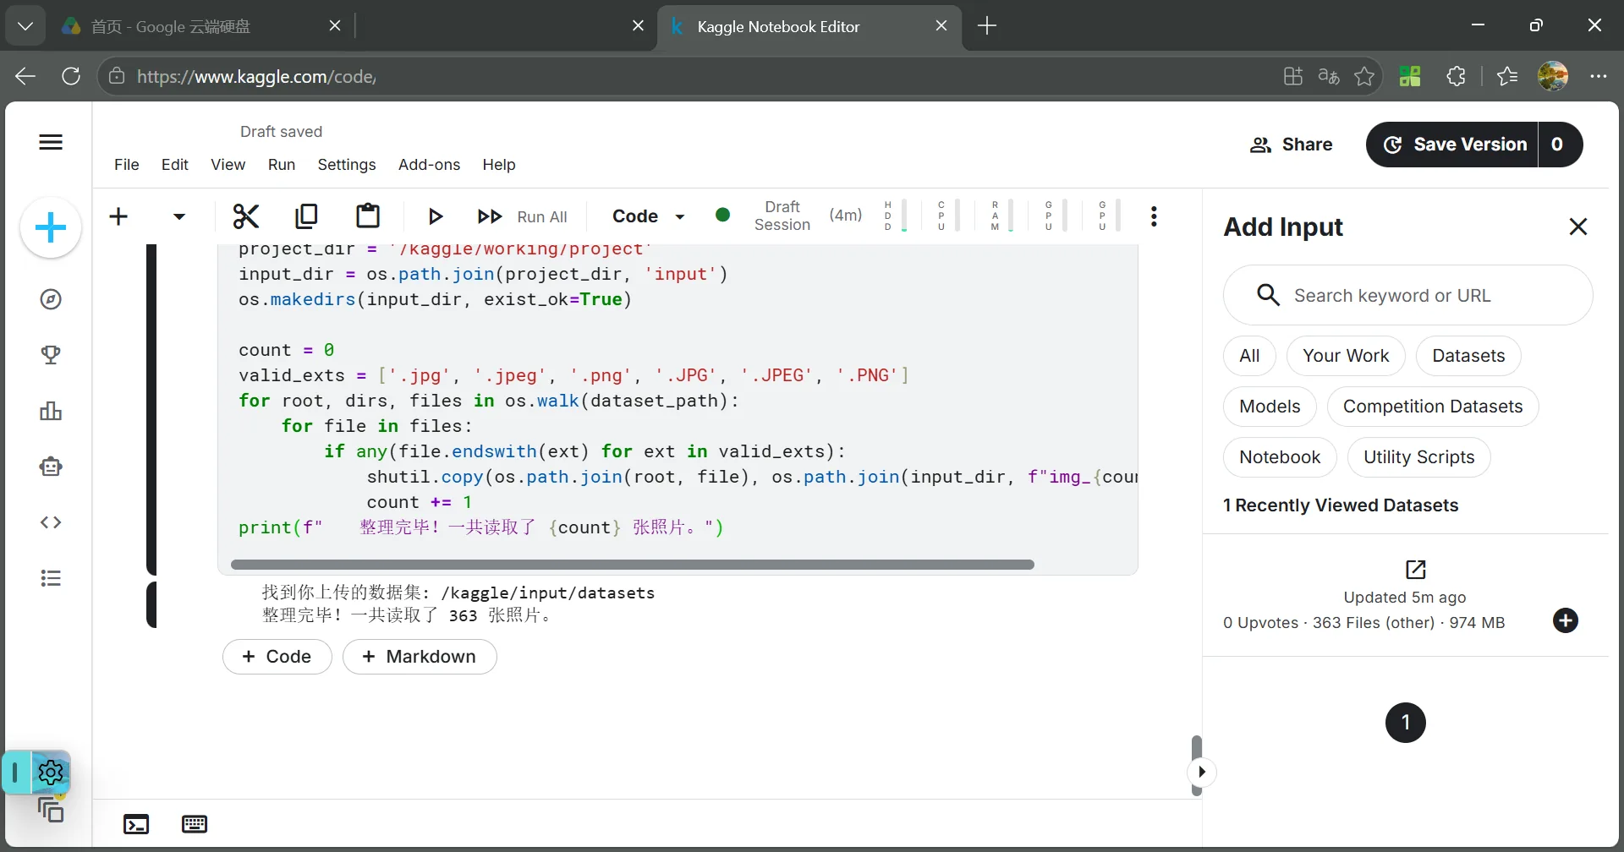1624x852 pixels.
Task: Open the console terminal icon
Action: tap(136, 824)
